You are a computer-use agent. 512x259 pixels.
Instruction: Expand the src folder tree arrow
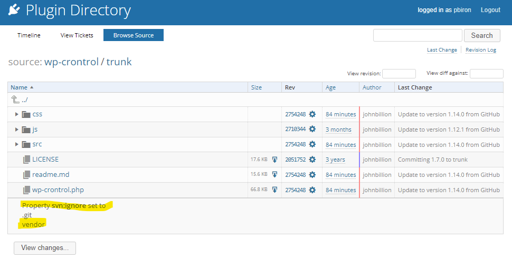(x=17, y=144)
